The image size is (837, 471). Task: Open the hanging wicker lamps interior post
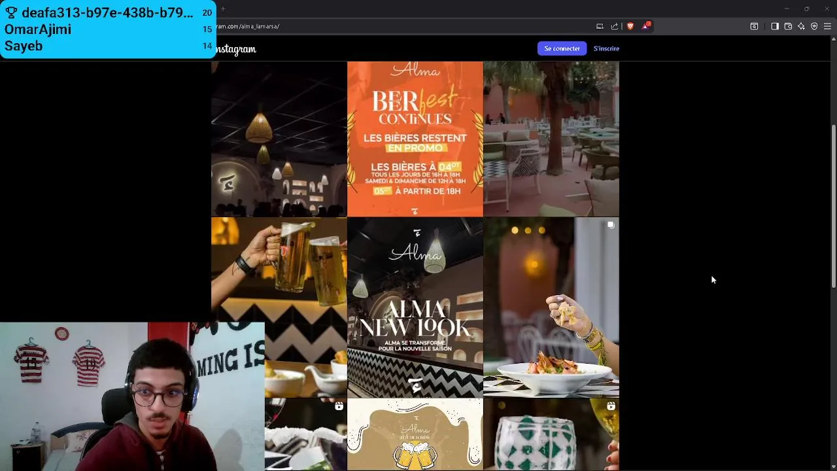[279, 139]
